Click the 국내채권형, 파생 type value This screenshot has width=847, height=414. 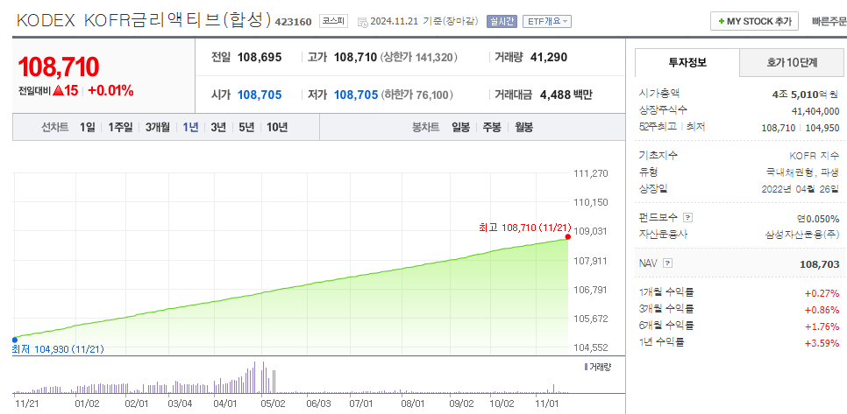(x=802, y=172)
